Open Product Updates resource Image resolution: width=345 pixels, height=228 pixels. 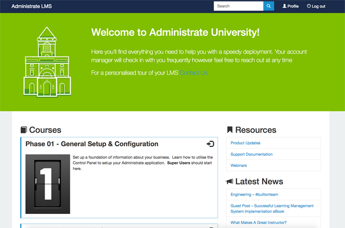click(245, 143)
